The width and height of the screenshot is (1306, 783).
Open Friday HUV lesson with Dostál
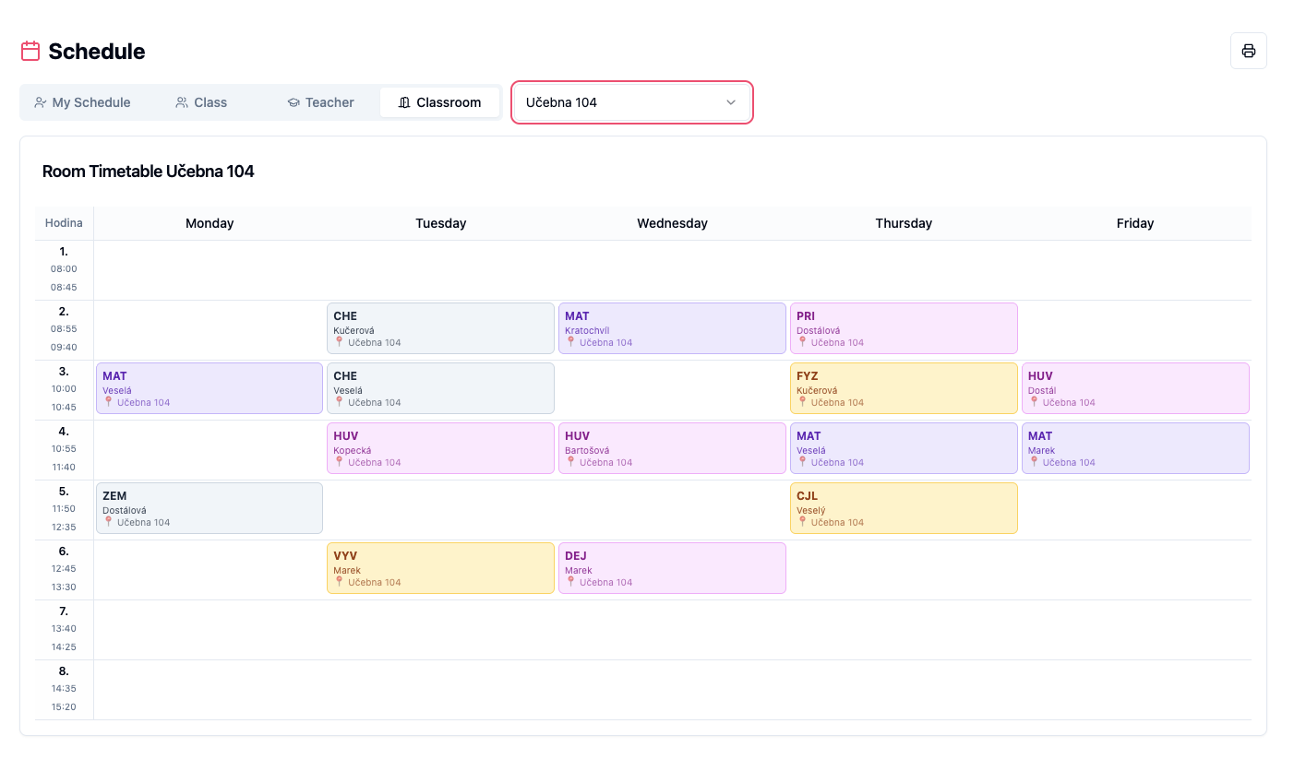1135,388
